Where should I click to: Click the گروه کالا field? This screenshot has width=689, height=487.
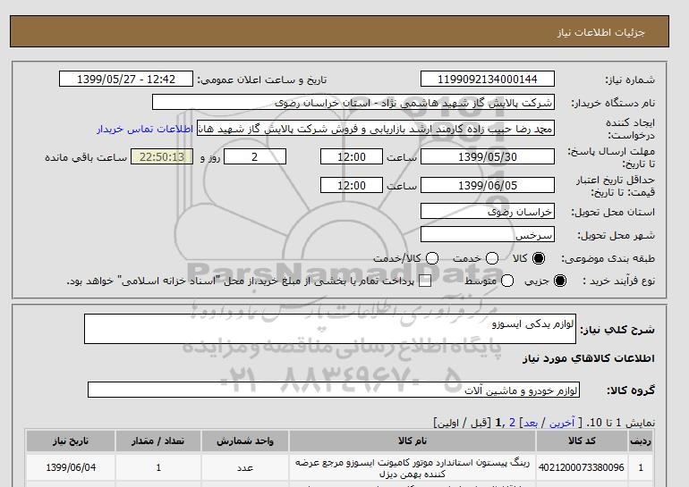334,390
